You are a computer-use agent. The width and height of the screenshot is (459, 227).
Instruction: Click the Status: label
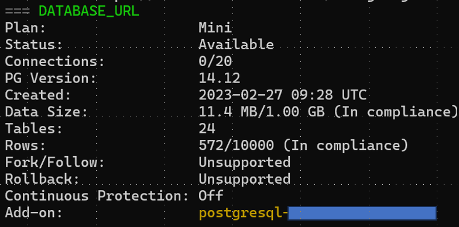[x=34, y=44]
